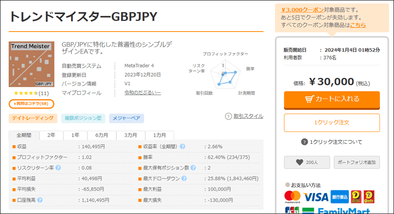The width and height of the screenshot is (394, 214).
Task: Click the help icon next to 収益率（全期間）
Action: (x=183, y=147)
